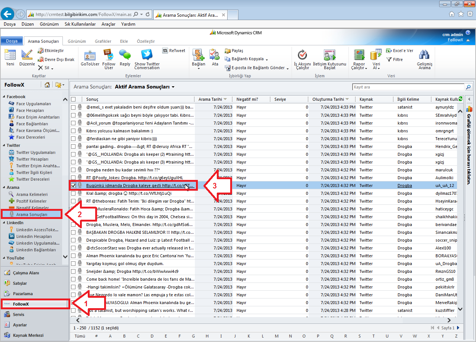Collapse the Facebook nav group
Screen dimensions: 476x342
4,97
